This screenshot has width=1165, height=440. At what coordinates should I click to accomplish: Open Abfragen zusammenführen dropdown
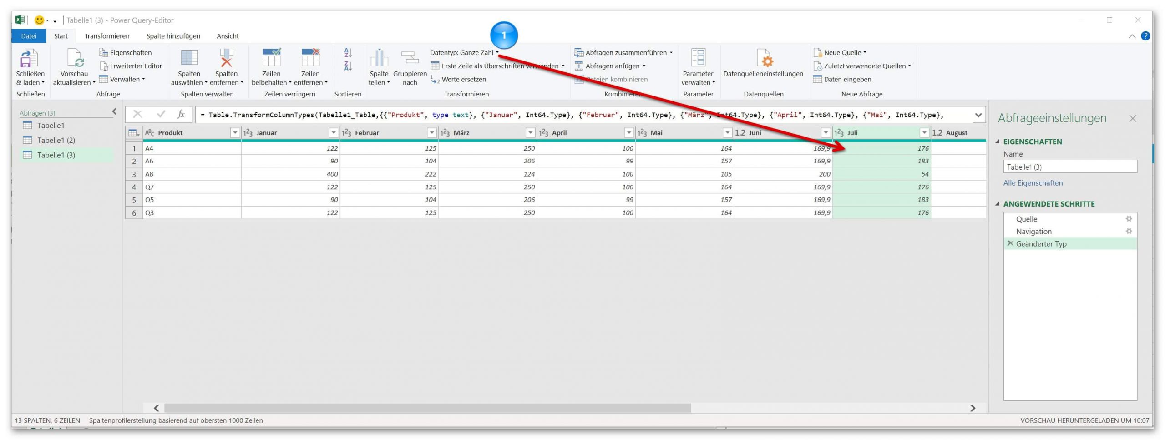[623, 53]
